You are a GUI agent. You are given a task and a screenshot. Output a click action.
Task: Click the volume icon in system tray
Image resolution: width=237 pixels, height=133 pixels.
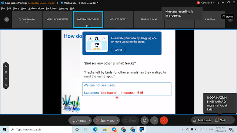(205, 129)
